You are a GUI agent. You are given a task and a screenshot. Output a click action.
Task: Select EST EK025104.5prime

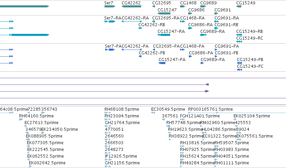252,116
